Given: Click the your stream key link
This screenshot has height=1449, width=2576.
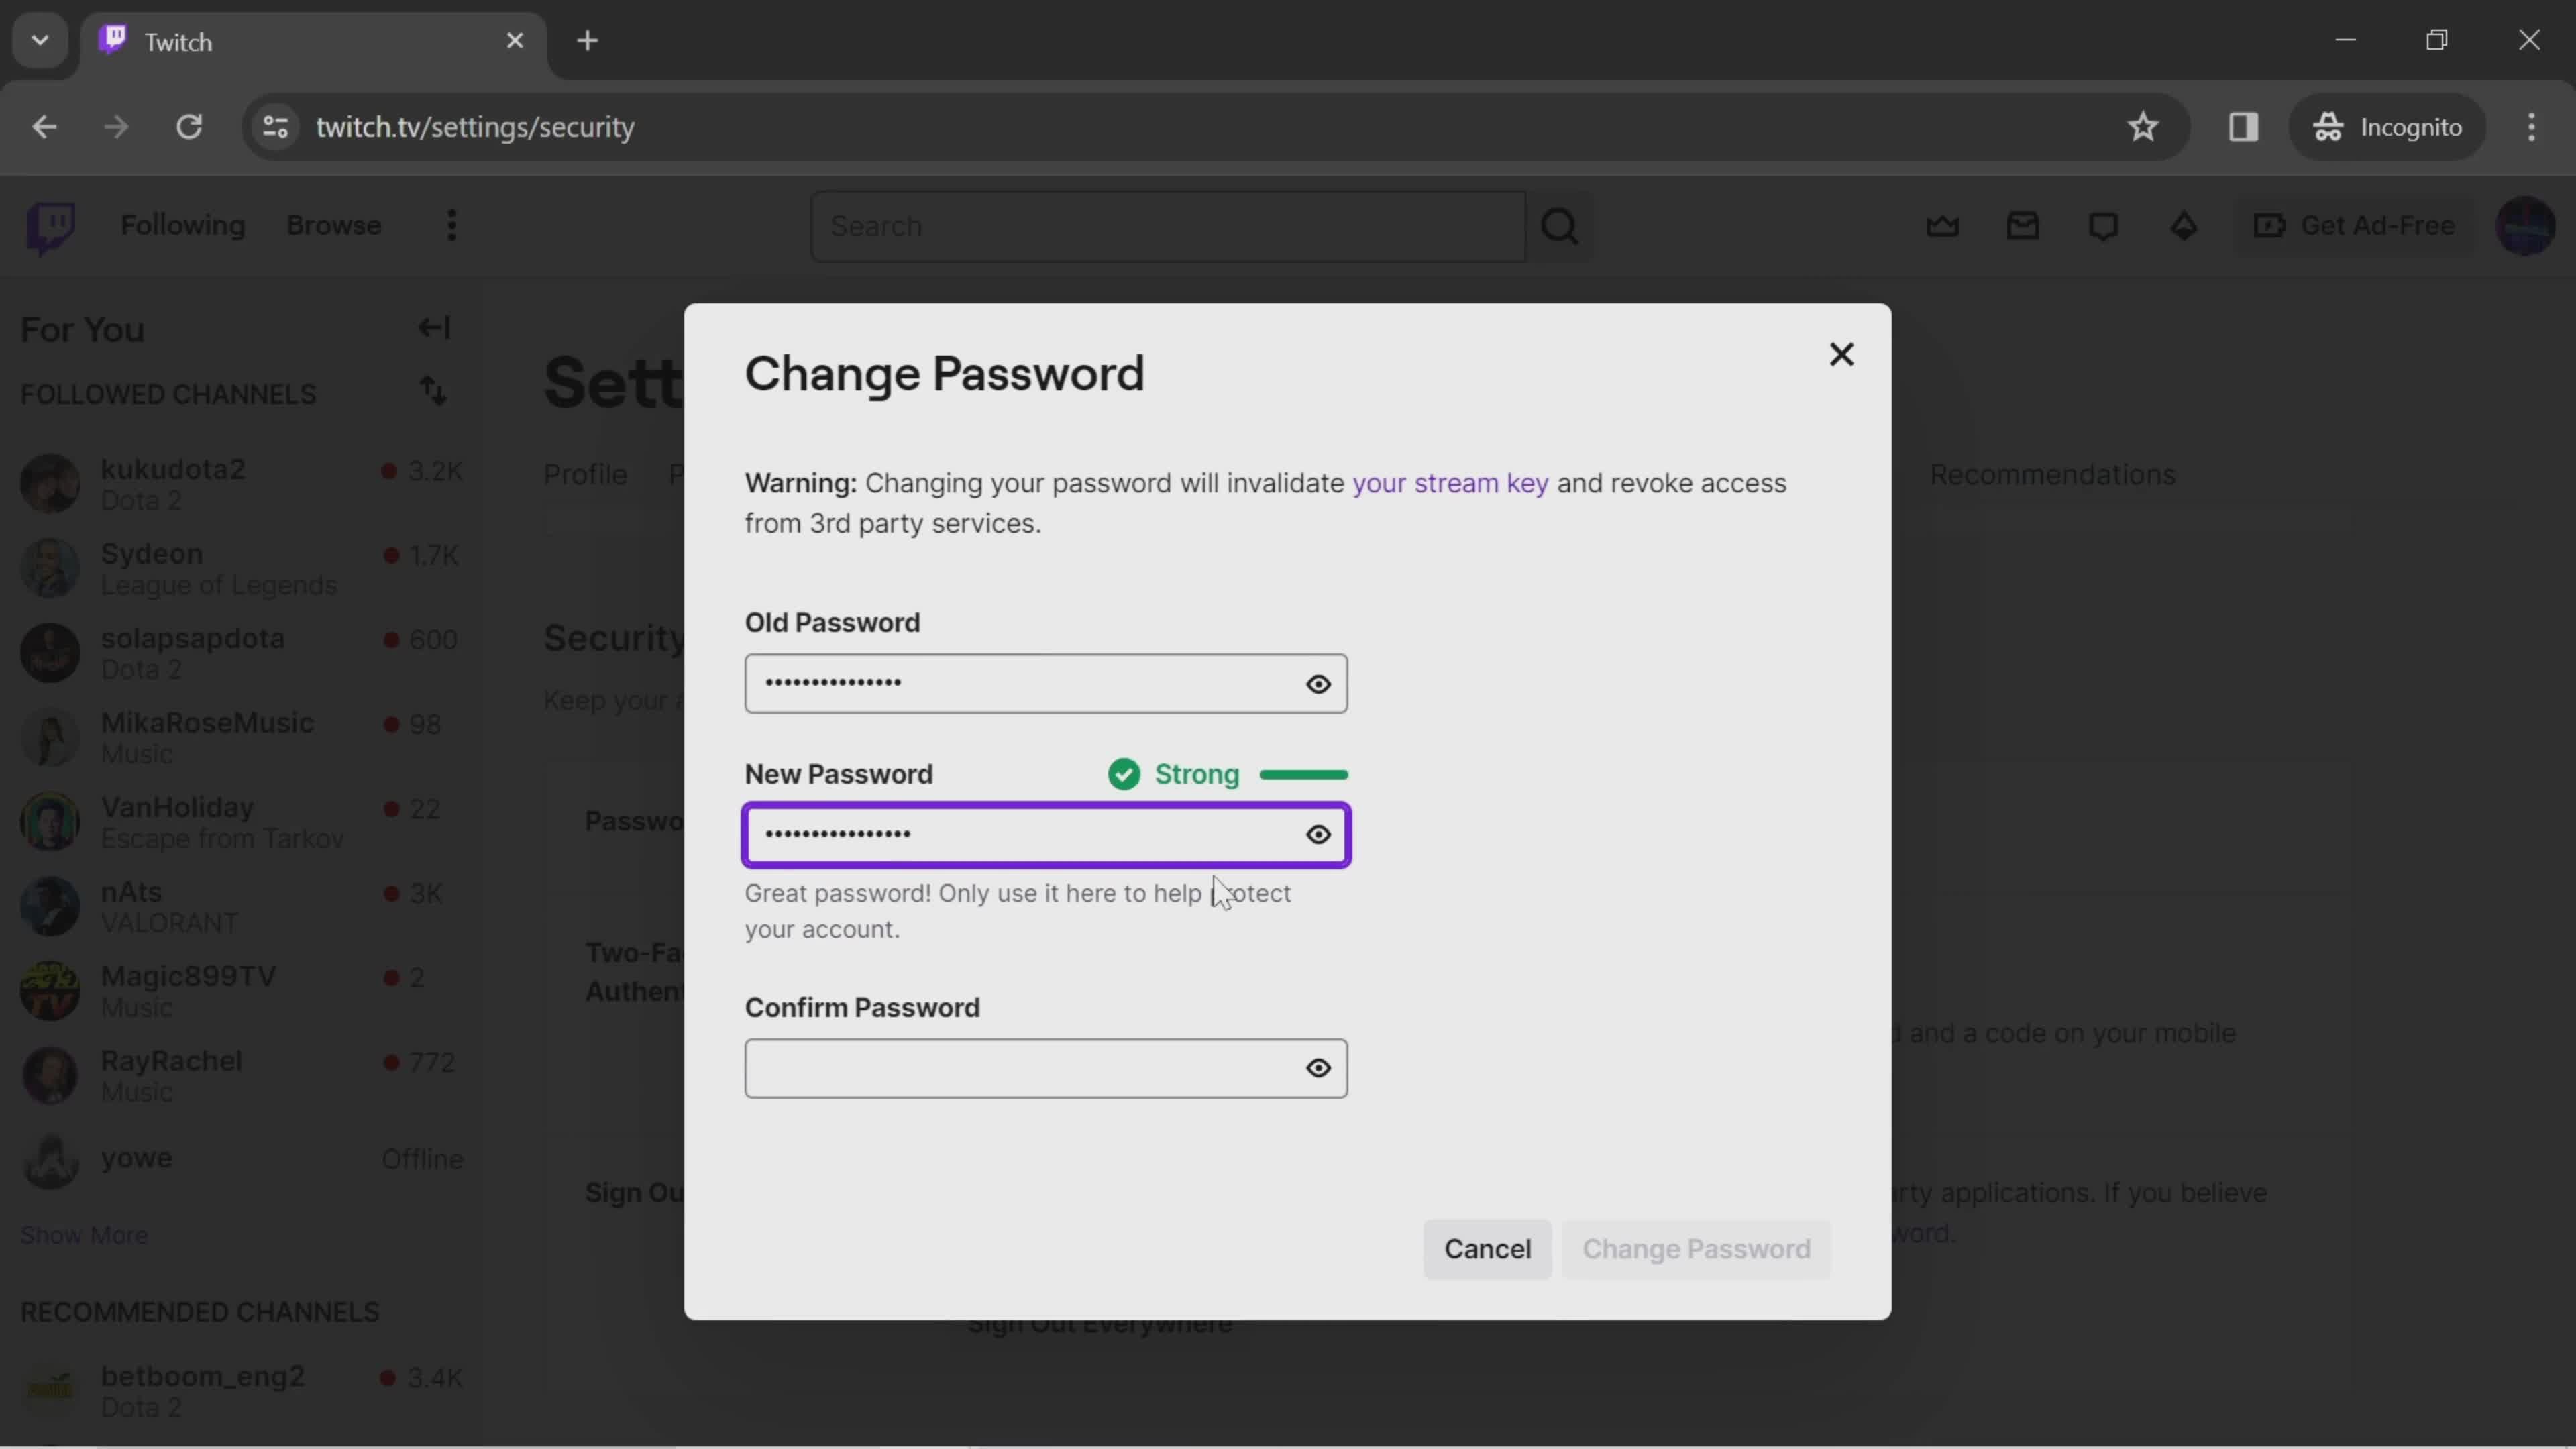Looking at the screenshot, I should (1451, 483).
